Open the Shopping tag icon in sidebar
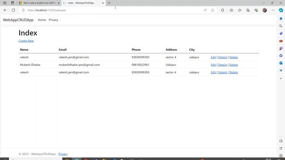Image resolution: width=285 pixels, height=160 pixels. [x=281, y=33]
